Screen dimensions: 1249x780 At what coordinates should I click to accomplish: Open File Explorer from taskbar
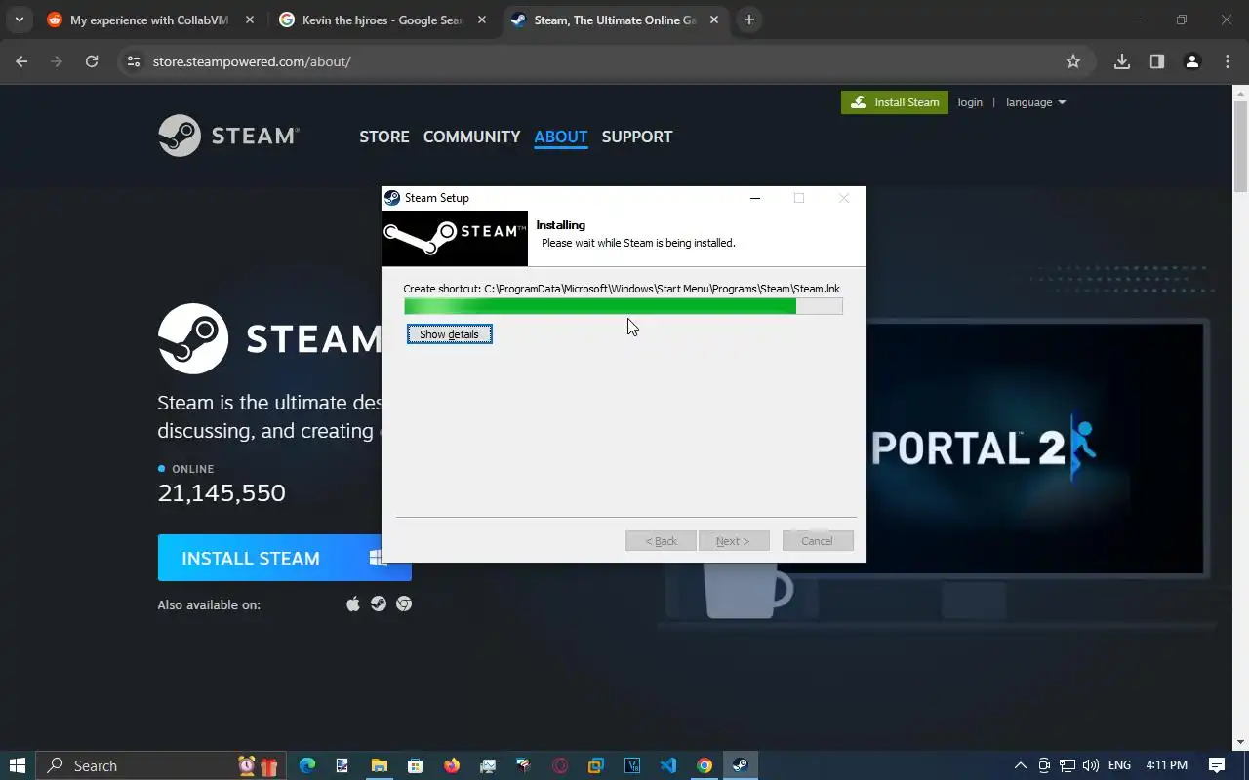(x=379, y=765)
